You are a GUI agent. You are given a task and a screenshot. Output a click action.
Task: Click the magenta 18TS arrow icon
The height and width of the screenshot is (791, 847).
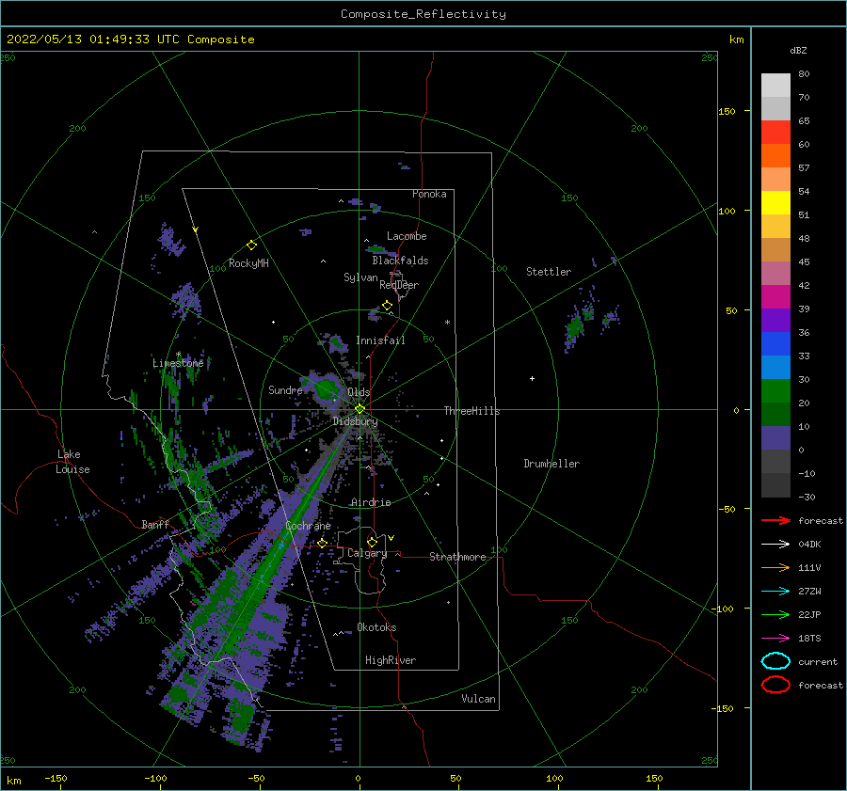coord(775,639)
